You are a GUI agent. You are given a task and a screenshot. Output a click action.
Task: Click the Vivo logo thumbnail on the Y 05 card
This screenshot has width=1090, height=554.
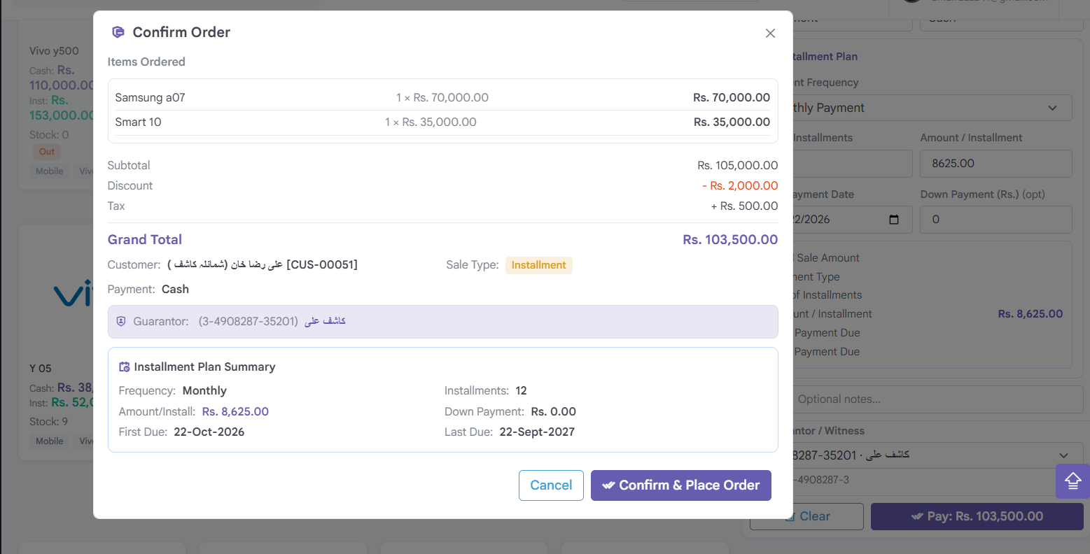[x=74, y=294]
